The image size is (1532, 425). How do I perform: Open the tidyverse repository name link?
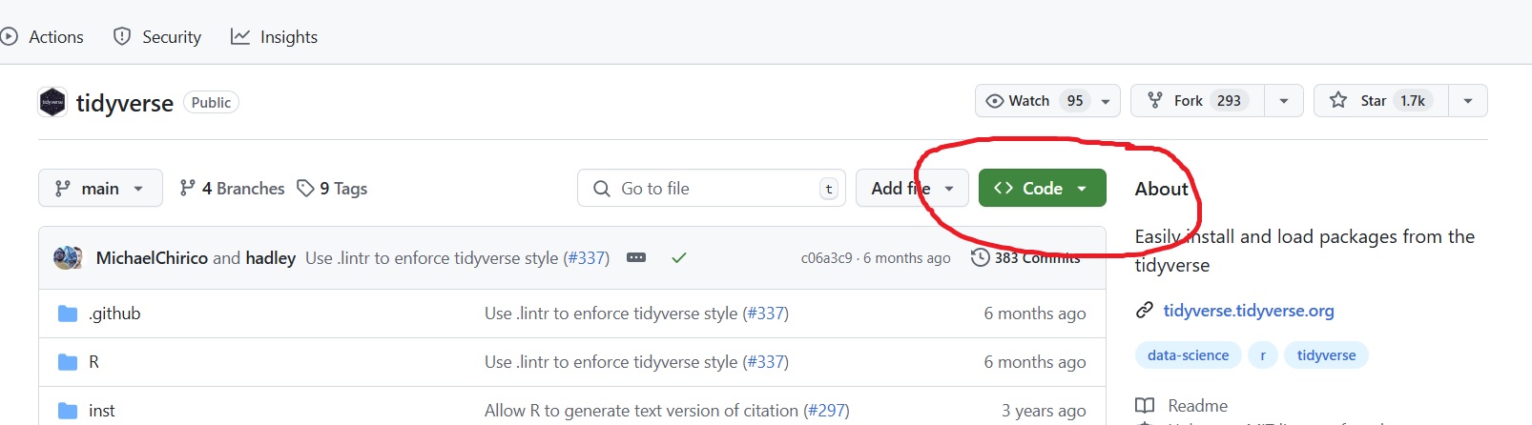(125, 103)
